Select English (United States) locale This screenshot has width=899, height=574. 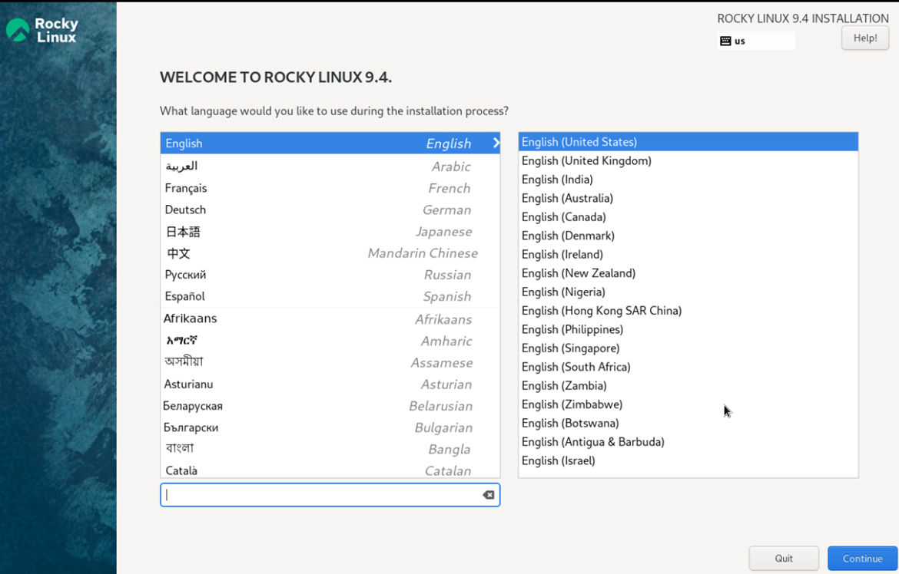coord(688,142)
